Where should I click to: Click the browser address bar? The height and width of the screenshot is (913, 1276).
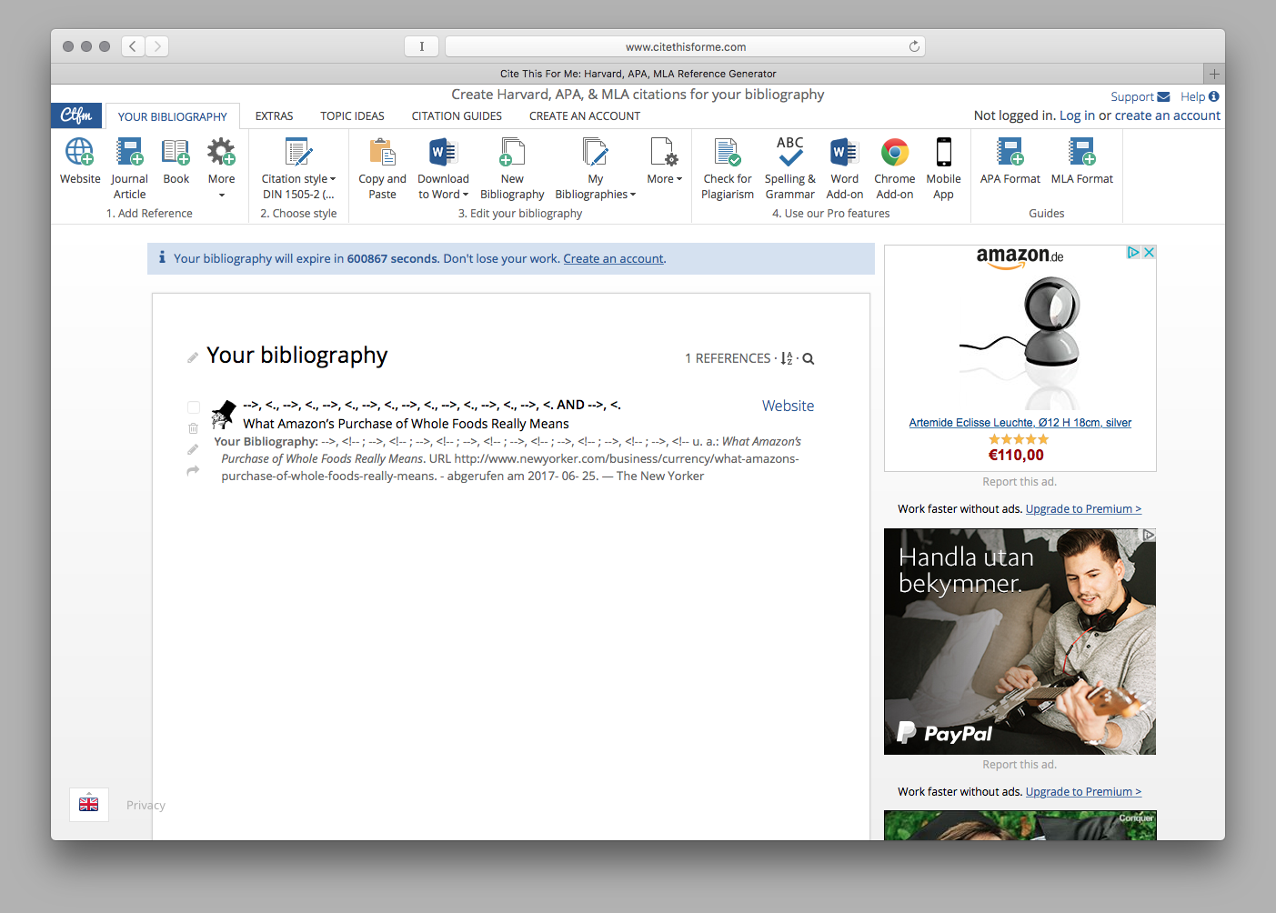[x=685, y=46]
